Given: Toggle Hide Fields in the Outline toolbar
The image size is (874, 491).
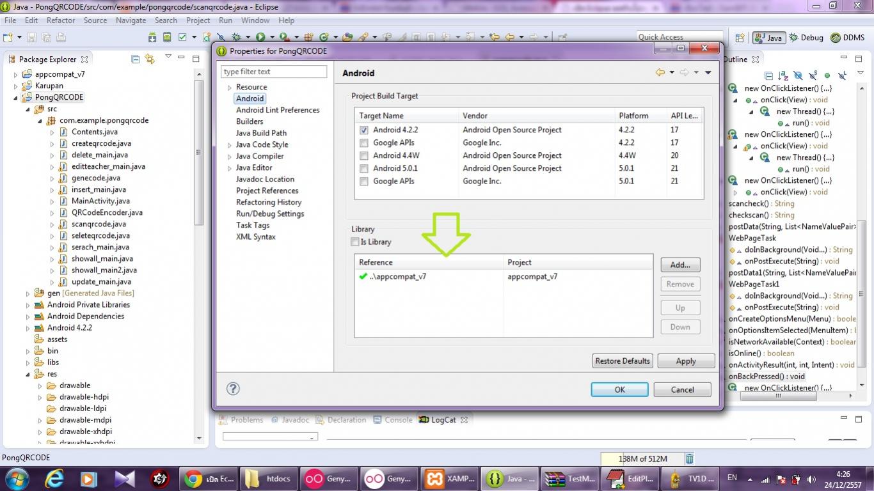Looking at the screenshot, I should tap(798, 75).
